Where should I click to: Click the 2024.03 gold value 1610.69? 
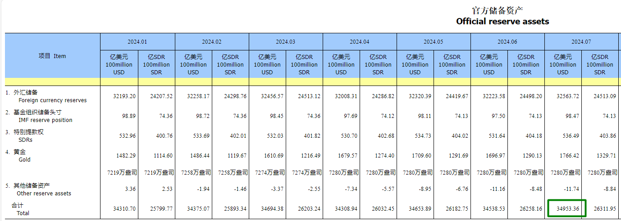pyautogui.click(x=270, y=156)
